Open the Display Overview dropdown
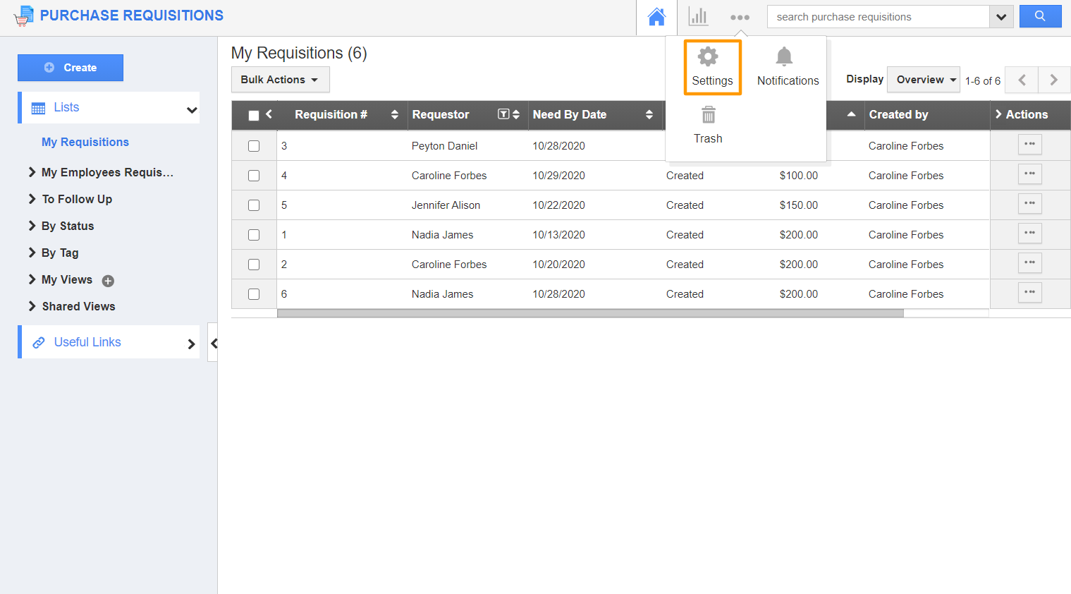This screenshot has height=594, width=1071. pyautogui.click(x=923, y=80)
